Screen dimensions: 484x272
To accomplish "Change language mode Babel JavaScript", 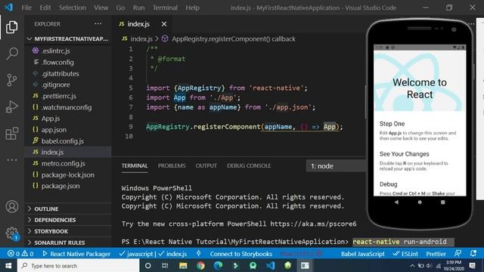I will pos(363,254).
